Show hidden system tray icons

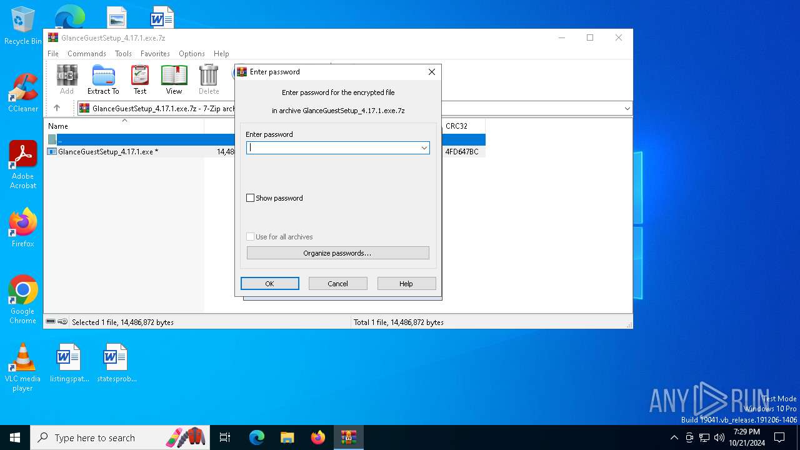tap(674, 437)
